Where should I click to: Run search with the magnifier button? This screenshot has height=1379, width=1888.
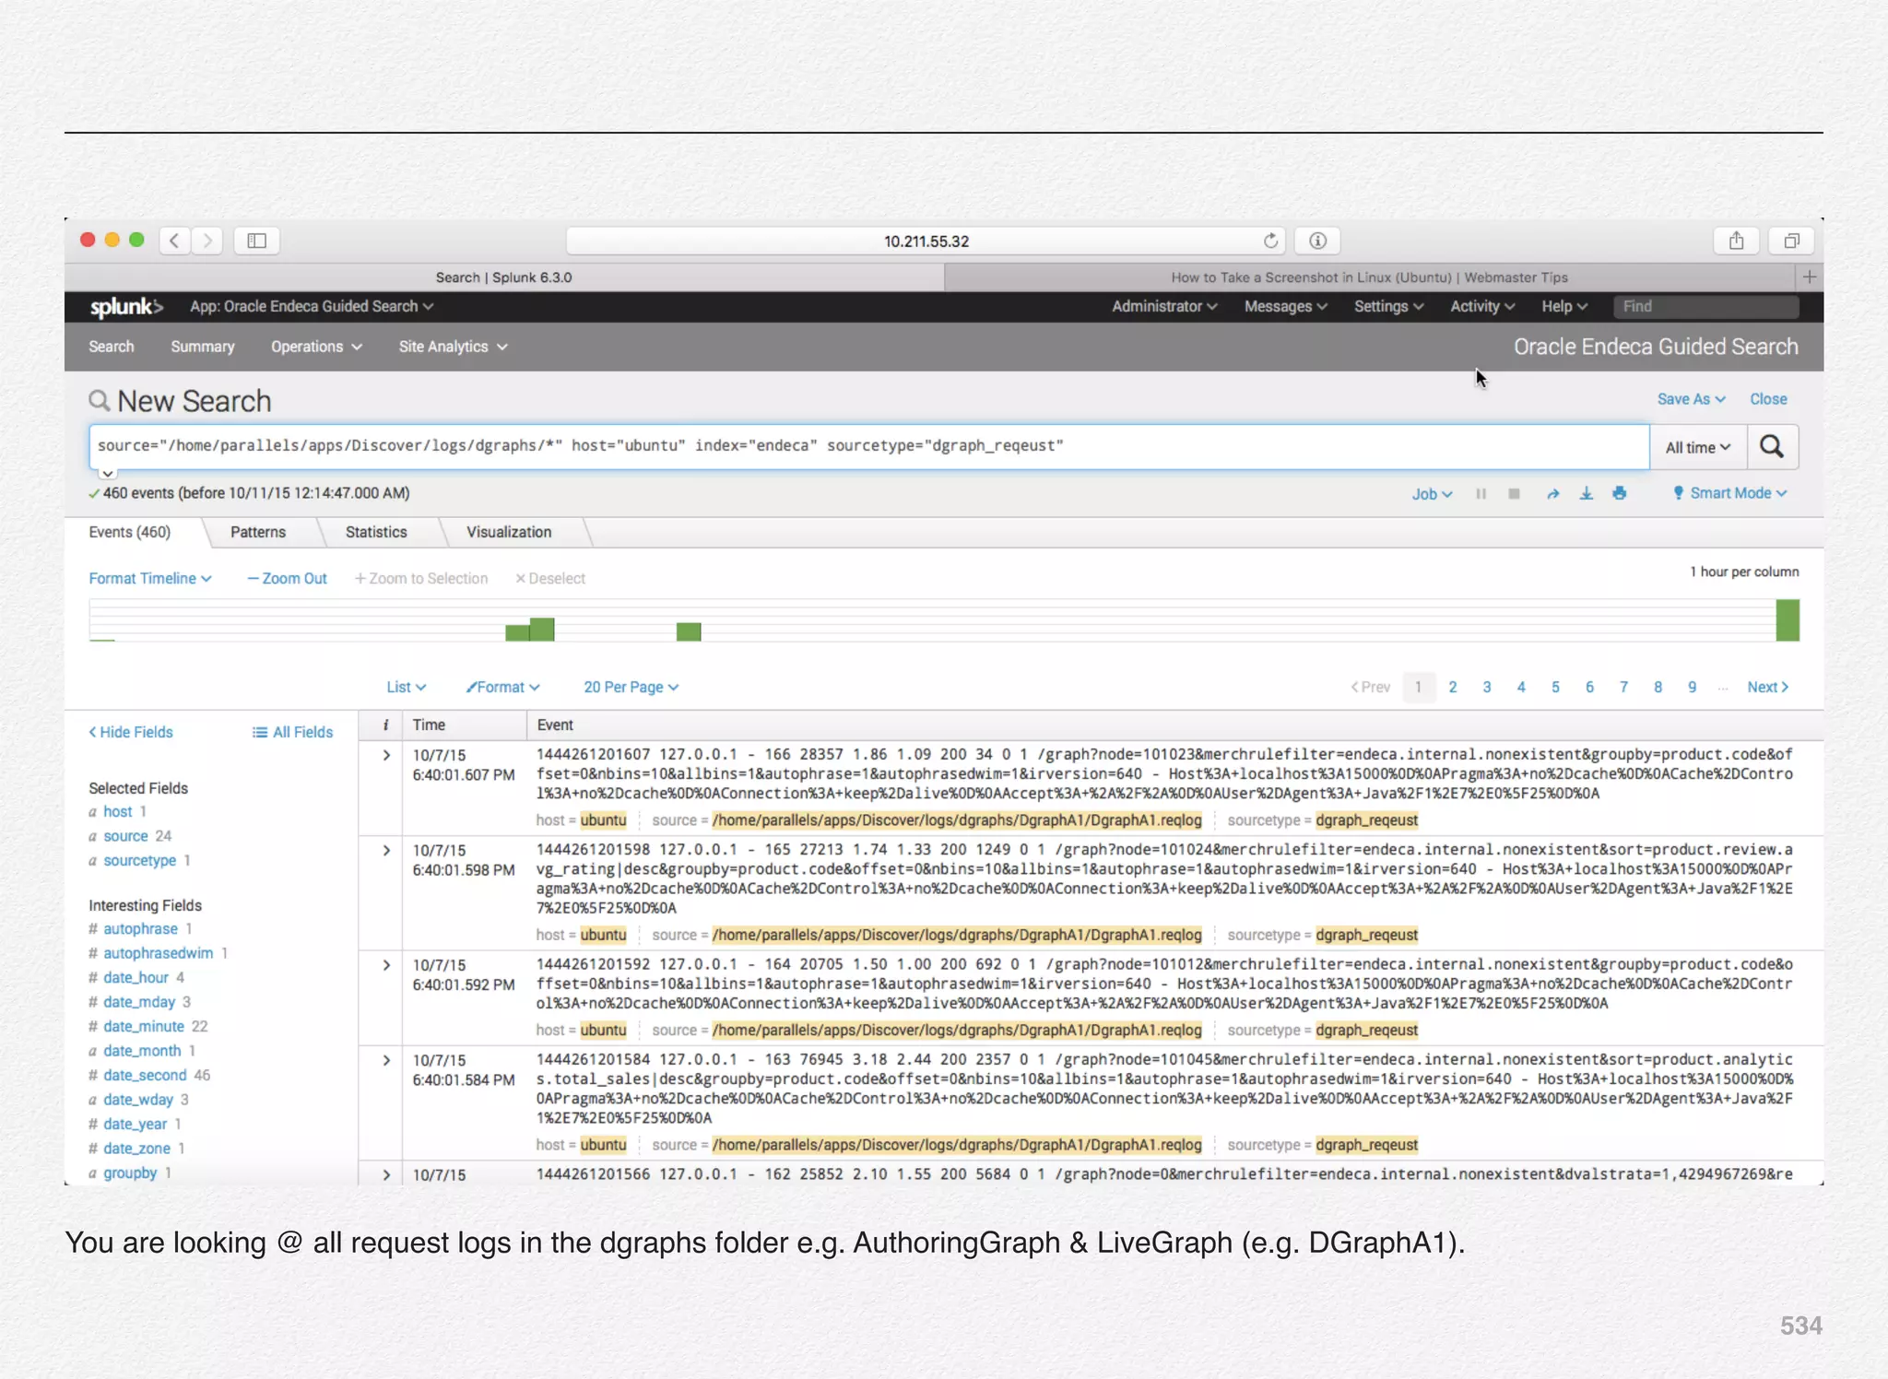(x=1771, y=447)
